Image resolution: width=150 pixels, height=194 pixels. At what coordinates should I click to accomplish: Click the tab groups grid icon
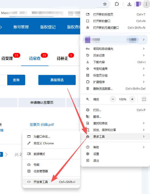point(88,75)
